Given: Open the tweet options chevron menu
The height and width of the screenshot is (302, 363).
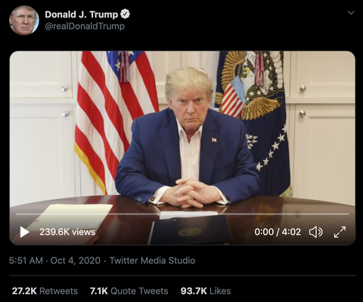Looking at the screenshot, I should pyautogui.click(x=351, y=12).
